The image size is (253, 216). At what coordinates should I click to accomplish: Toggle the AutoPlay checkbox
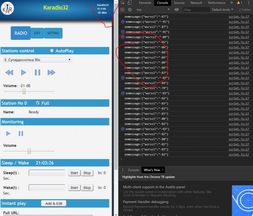coord(52,50)
